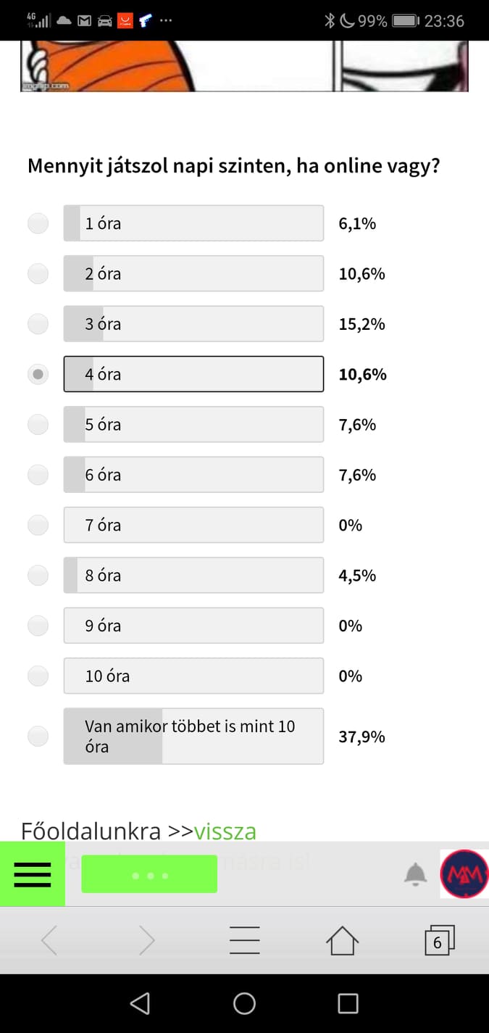The image size is (489, 1033).
Task: Tap Android back navigation triangle
Action: pos(140,1003)
